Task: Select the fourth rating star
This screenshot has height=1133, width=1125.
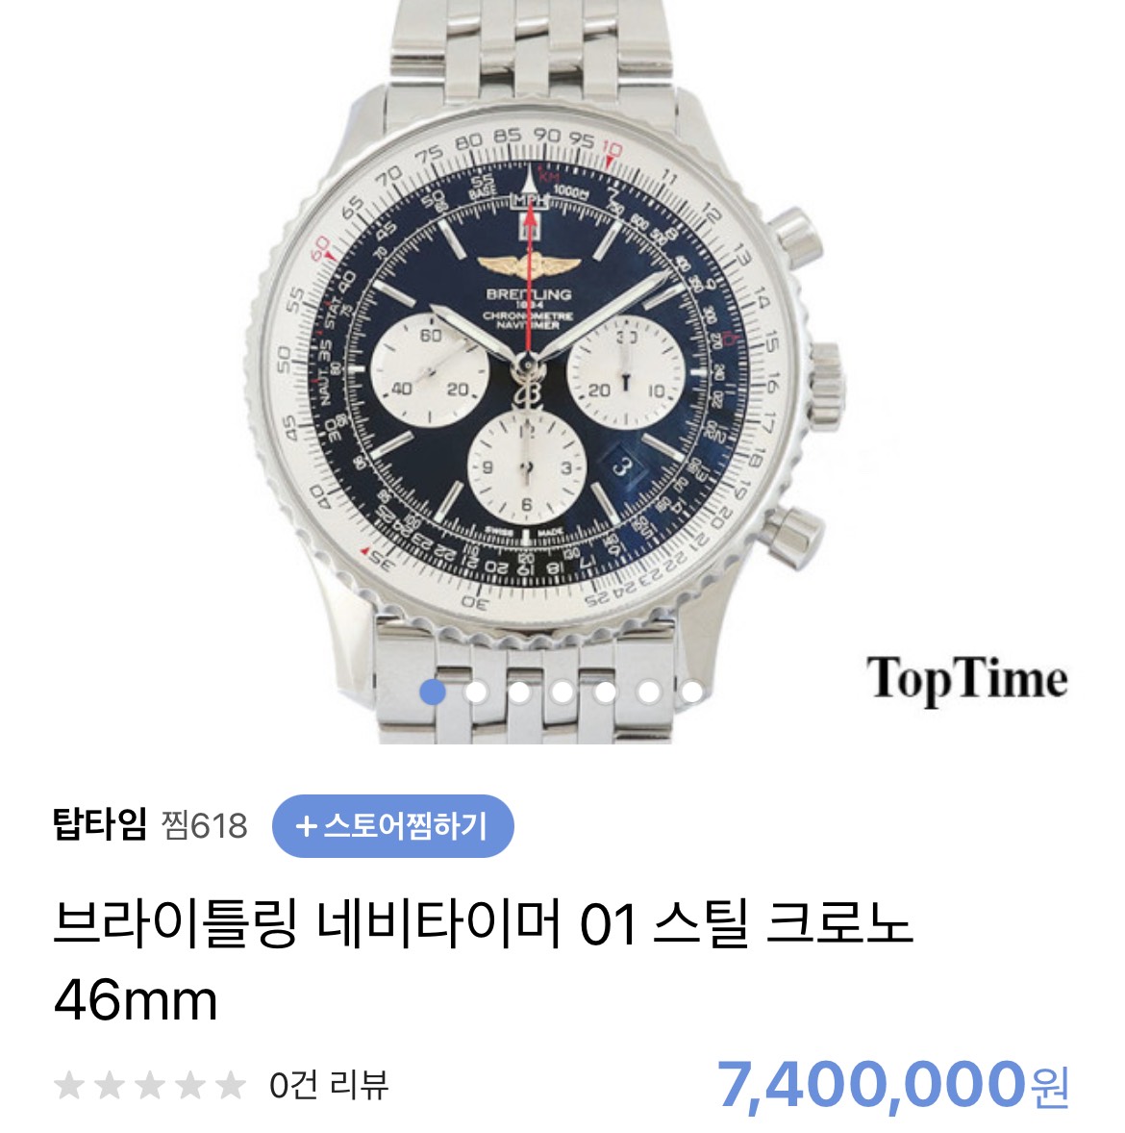Action: (x=190, y=1085)
